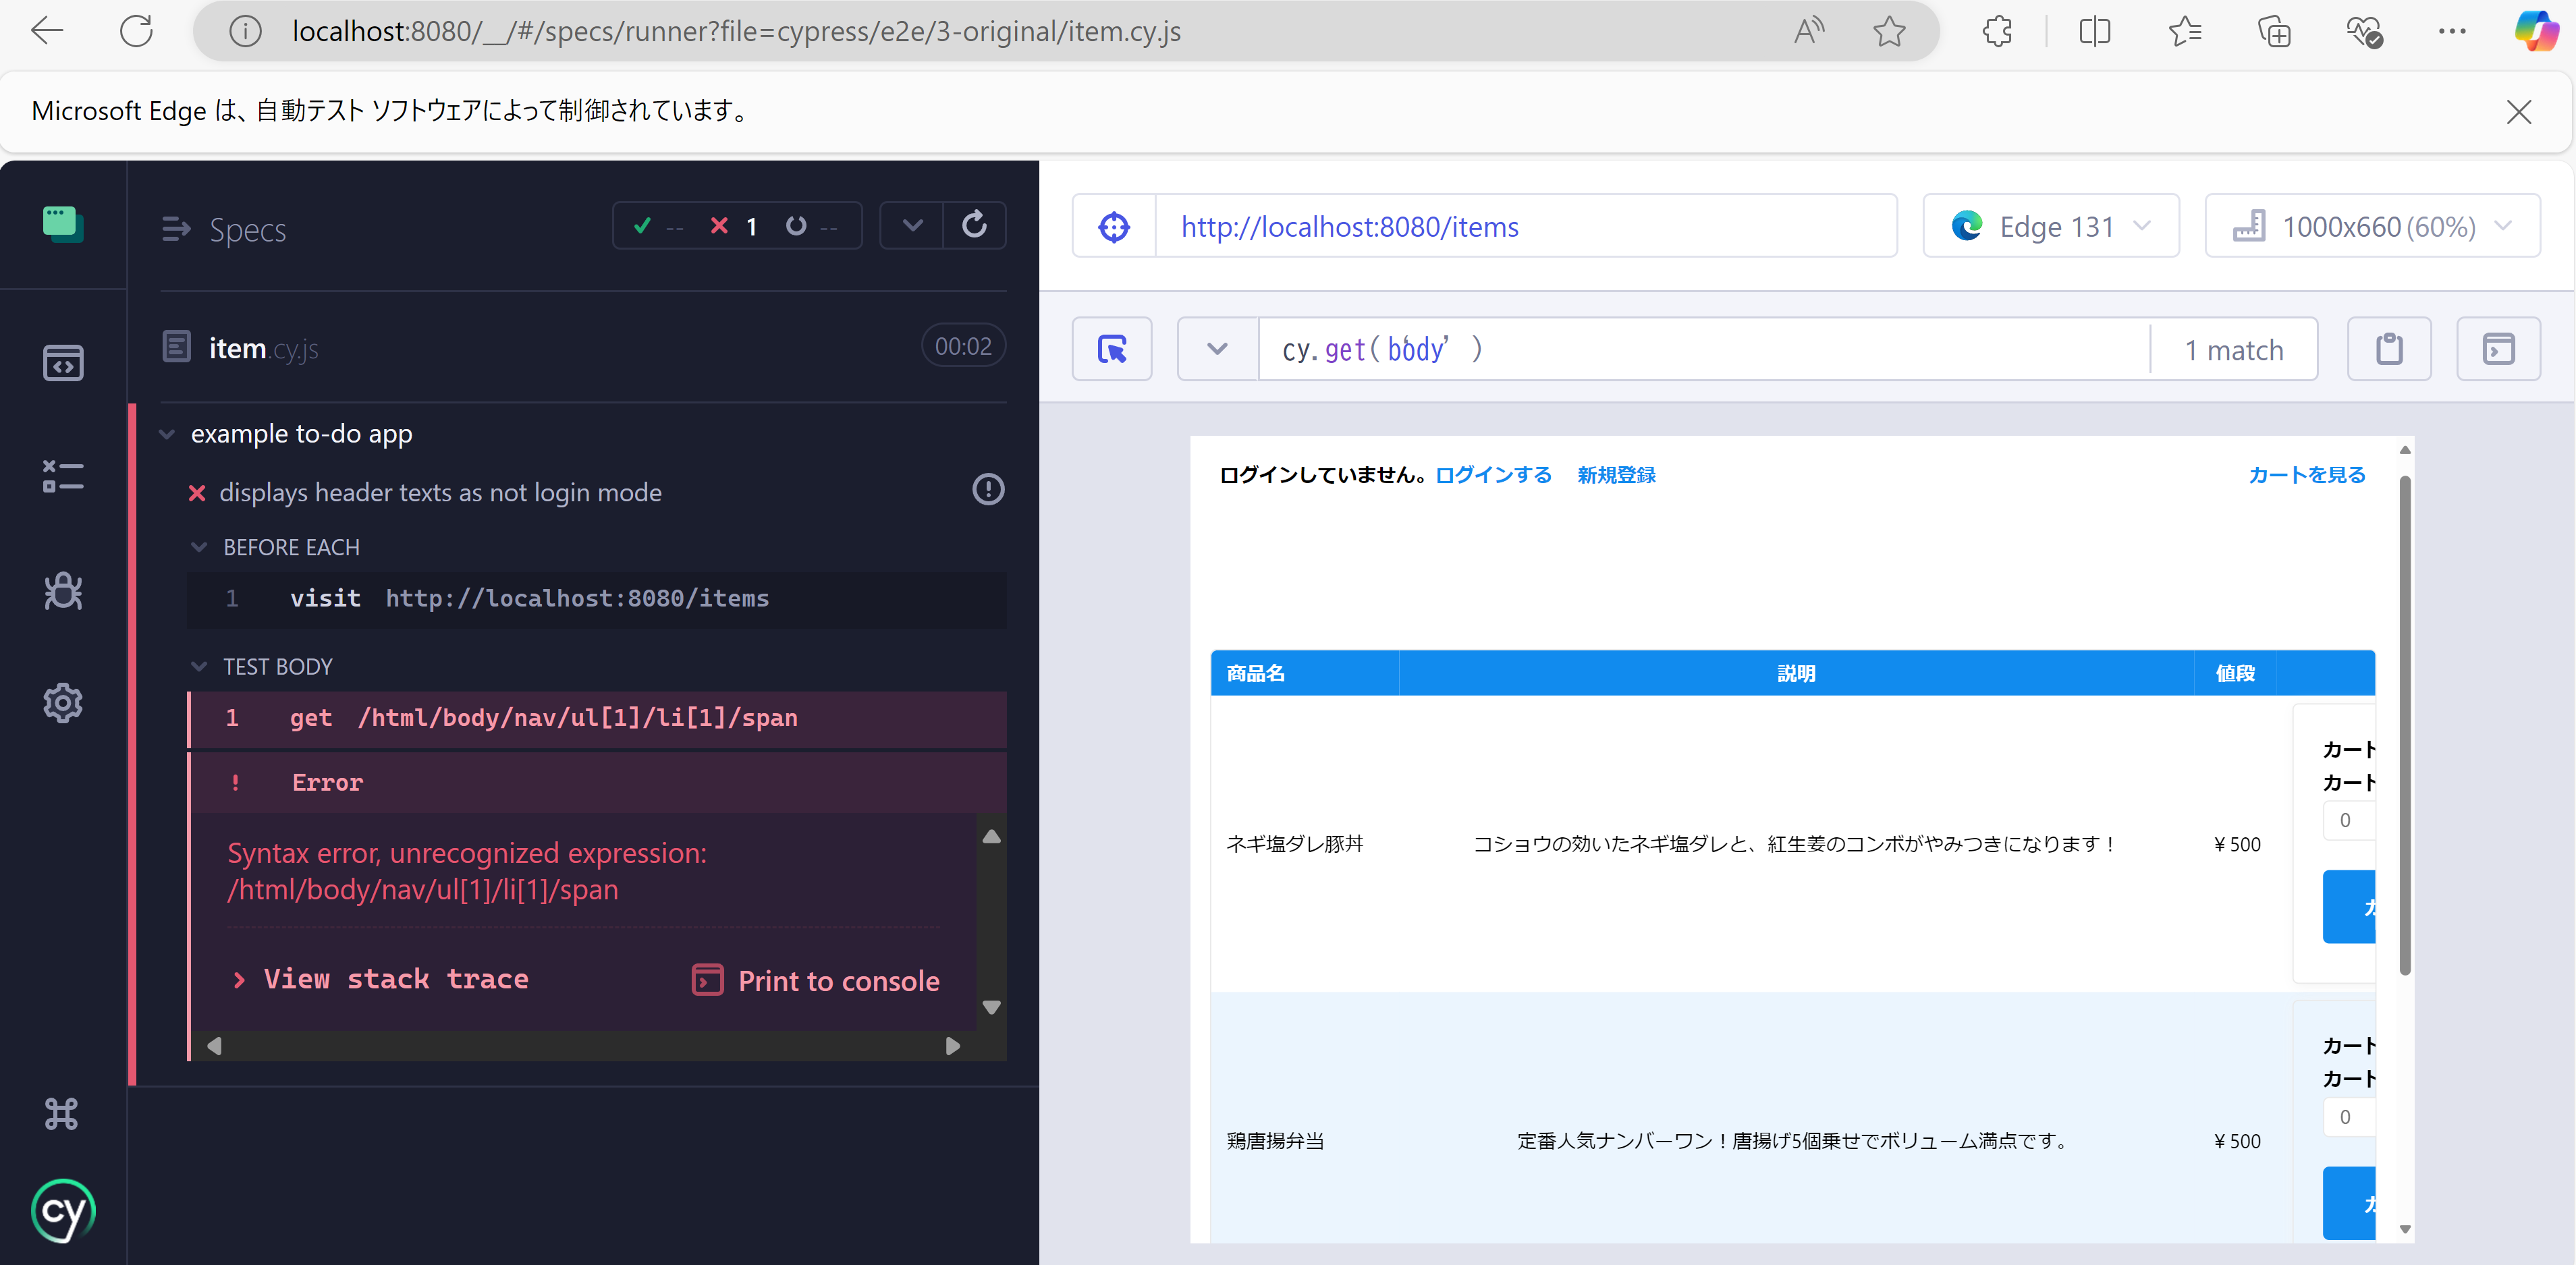
Task: Open keyboard shortcuts command icon
Action: [x=61, y=1113]
